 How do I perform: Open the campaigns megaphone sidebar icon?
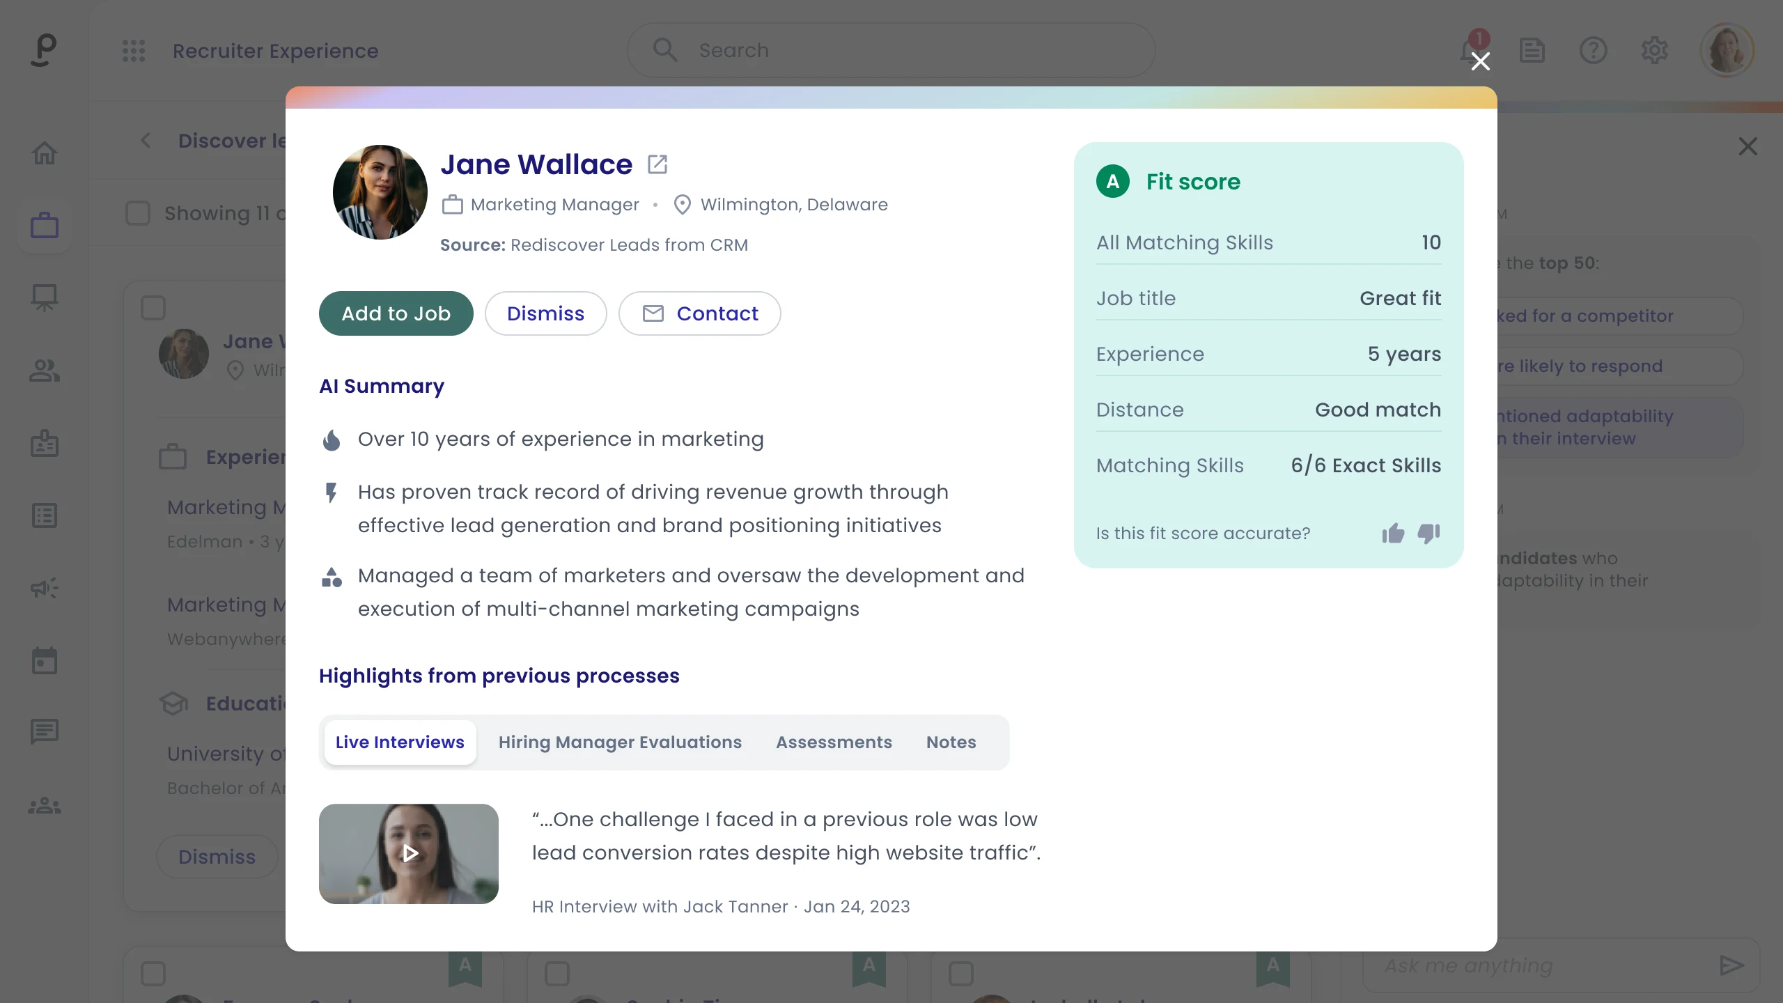point(45,589)
